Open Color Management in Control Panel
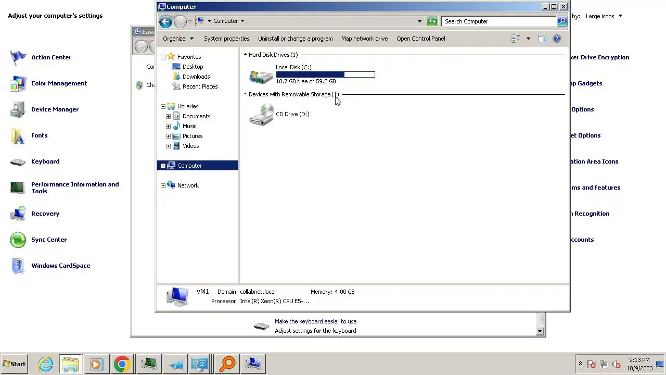Image resolution: width=666 pixels, height=375 pixels. [x=59, y=83]
